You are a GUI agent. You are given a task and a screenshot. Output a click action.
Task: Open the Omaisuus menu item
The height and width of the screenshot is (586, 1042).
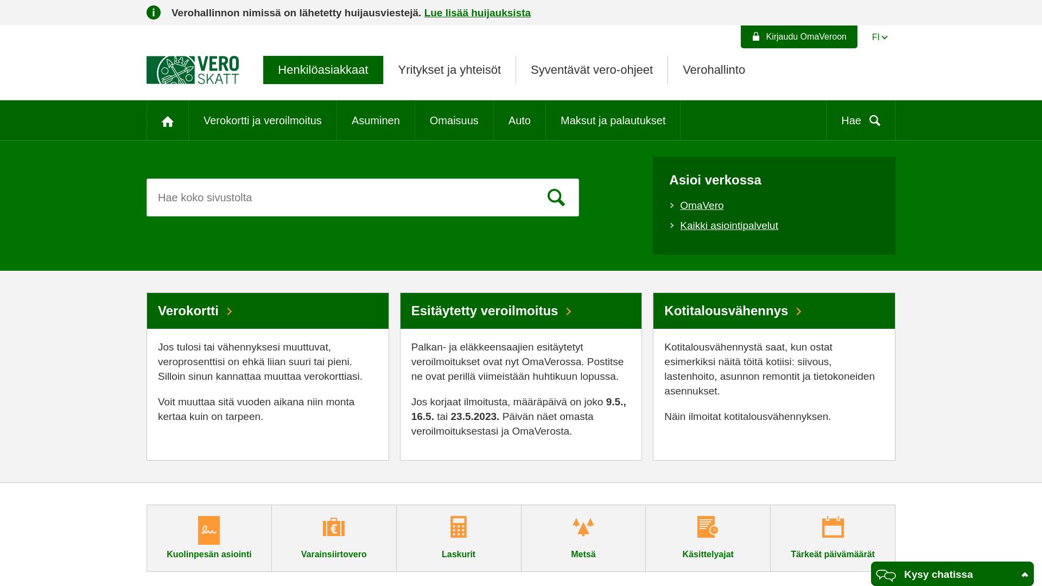(454, 120)
